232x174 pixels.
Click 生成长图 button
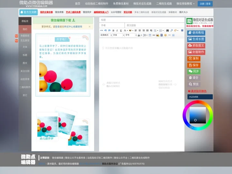coord(196,39)
